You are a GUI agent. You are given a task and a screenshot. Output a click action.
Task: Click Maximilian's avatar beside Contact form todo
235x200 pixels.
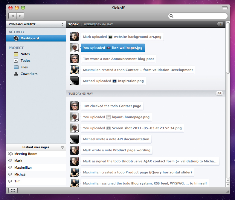point(74,70)
